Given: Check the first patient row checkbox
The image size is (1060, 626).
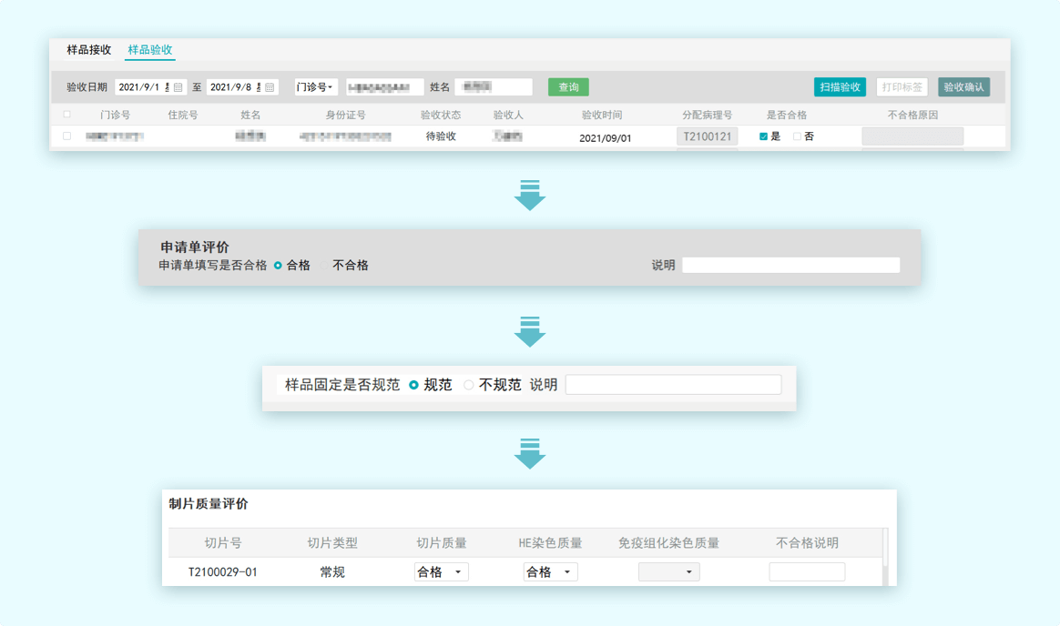Looking at the screenshot, I should coord(66,136).
